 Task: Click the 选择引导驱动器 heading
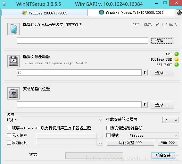click(36, 57)
